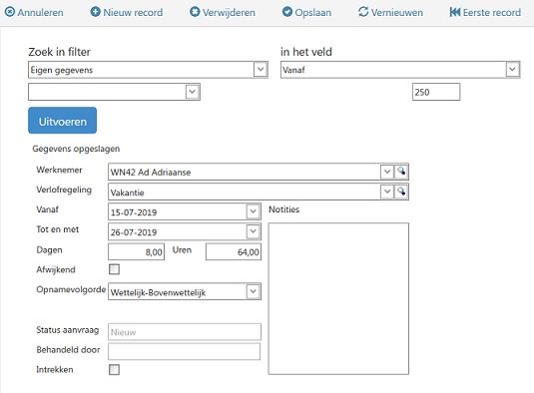
Task: Expand the Werknemer dropdown arrow
Action: (387, 172)
